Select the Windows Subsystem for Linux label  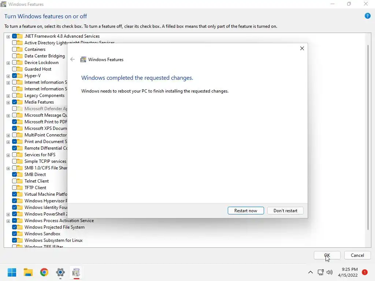click(53, 240)
